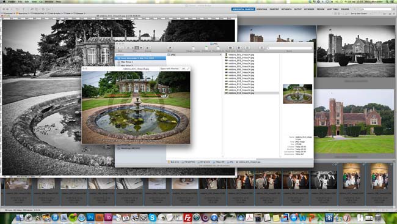Open the Go menu in the menu bar

(x=41, y=1)
